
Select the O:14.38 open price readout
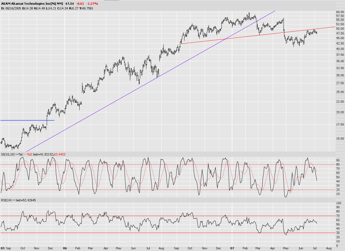coord(27,8)
